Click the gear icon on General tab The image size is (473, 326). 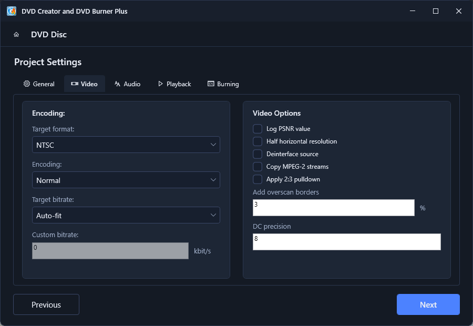click(27, 84)
